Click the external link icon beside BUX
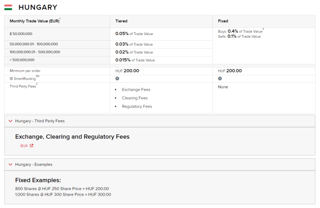The image size is (320, 208). coord(32,145)
